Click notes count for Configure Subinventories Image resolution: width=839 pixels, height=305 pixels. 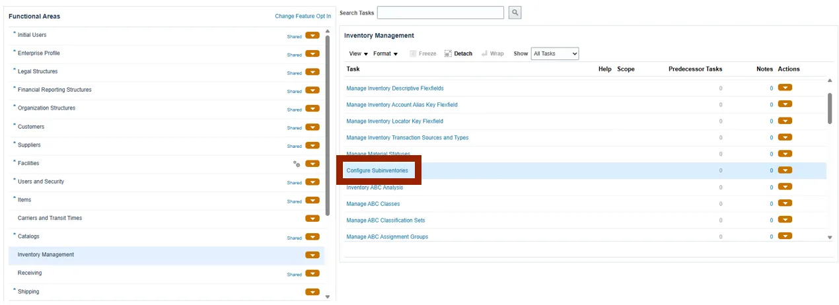click(771, 170)
